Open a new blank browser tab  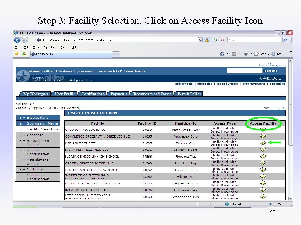click(x=116, y=55)
